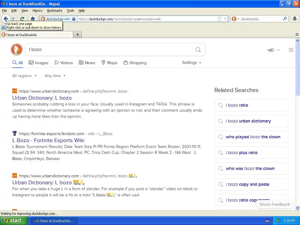The height and width of the screenshot is (225, 300).
Task: Open the downloads arrow button
Action: (295, 19)
